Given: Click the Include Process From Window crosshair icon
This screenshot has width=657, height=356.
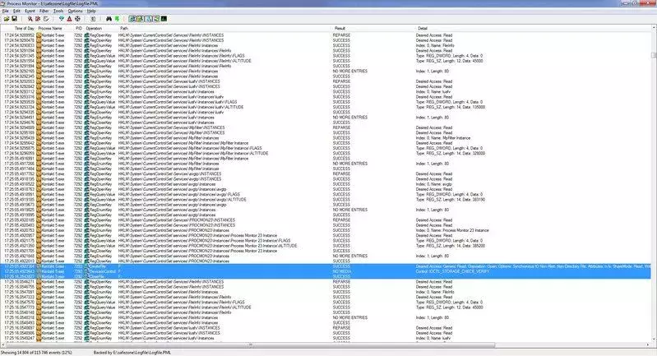Looking at the screenshot, I should (x=77, y=19).
